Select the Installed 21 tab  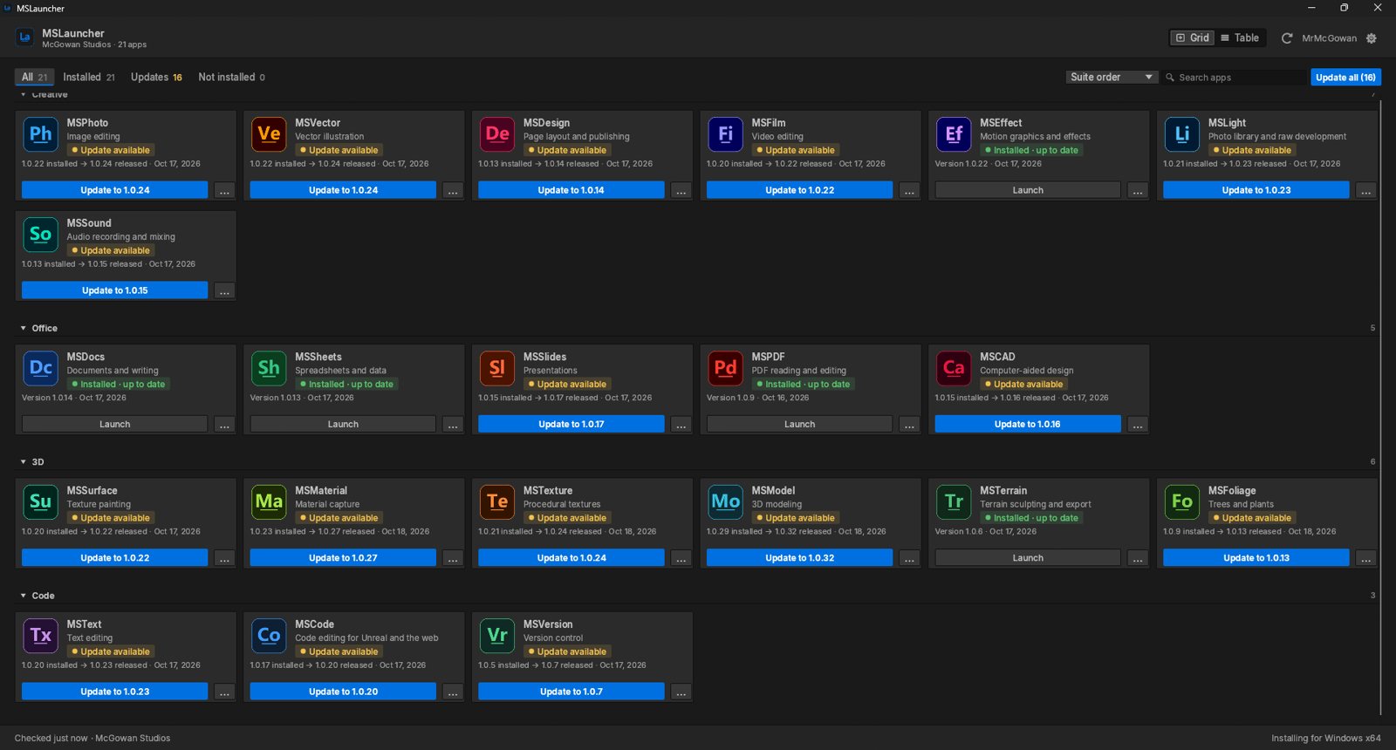pyautogui.click(x=89, y=77)
